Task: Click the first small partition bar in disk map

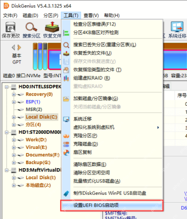Action: pyautogui.click(x=35, y=56)
